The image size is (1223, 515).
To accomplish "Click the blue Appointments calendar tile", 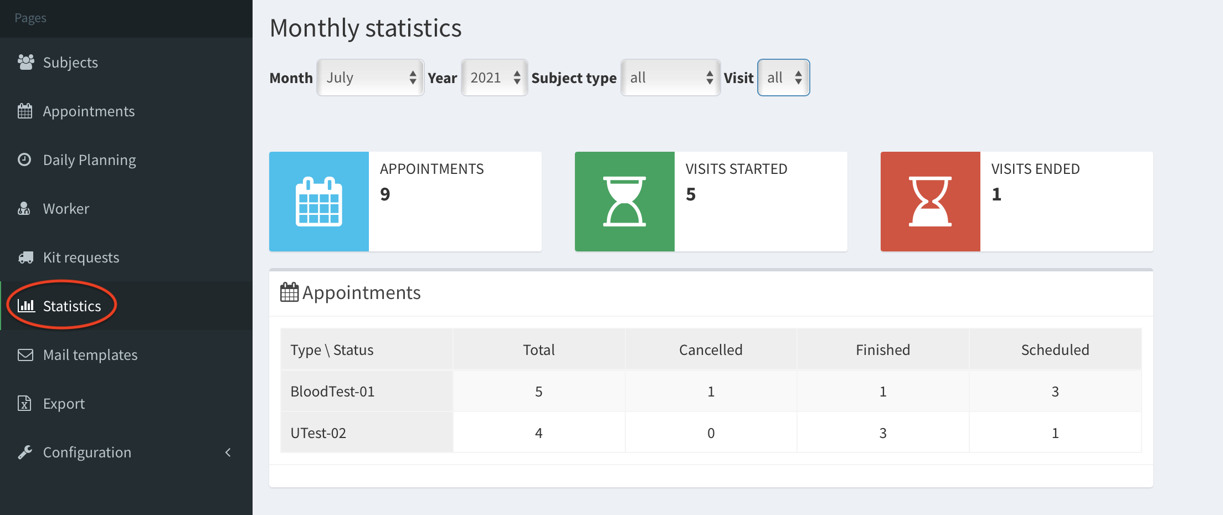I will [319, 202].
